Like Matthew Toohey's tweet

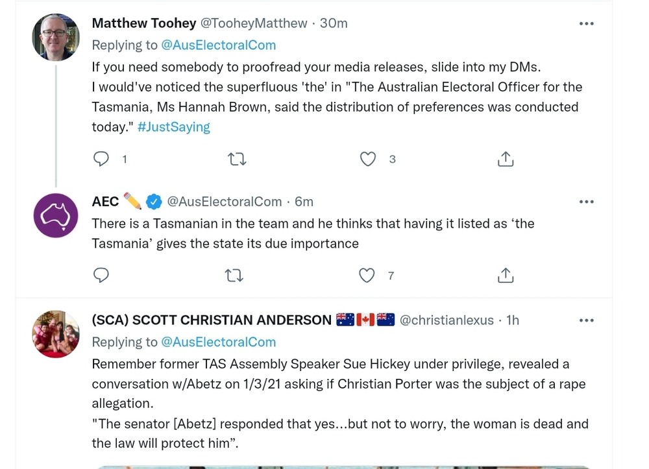368,159
